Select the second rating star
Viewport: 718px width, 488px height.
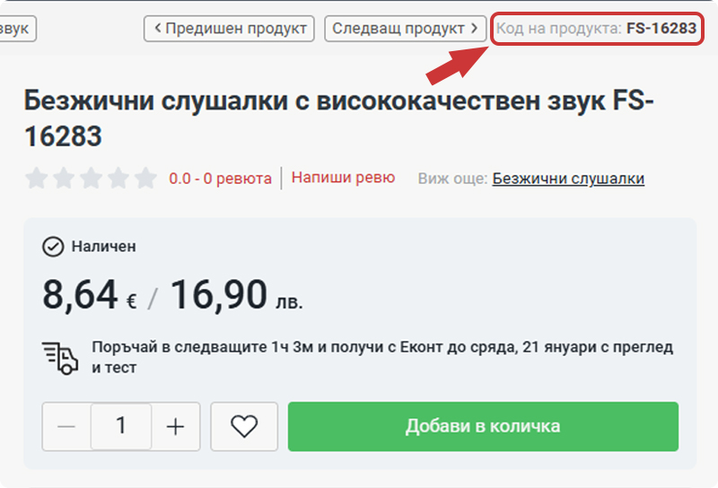click(64, 179)
